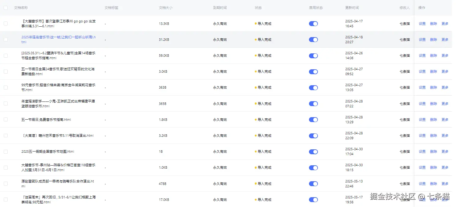Tick the checkbox for 原赵雷团队成员 document
The height and width of the screenshot is (207, 456).
[6, 183]
